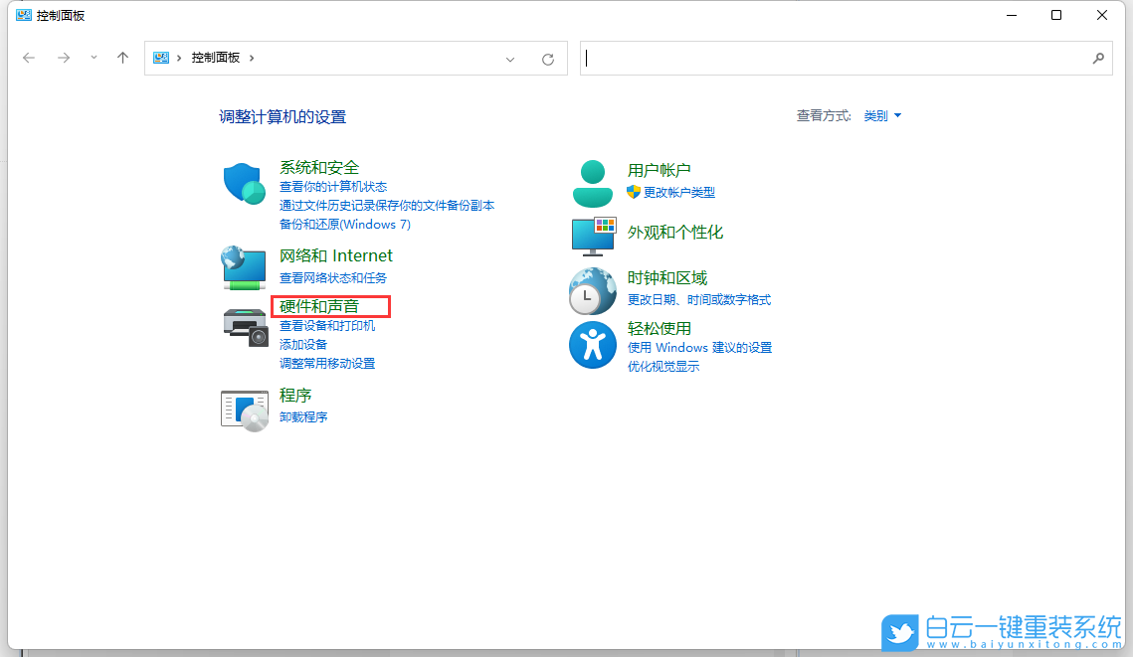Open 备份和还原(Windows 7) link
Screen dimensions: 1133x657
pos(345,224)
